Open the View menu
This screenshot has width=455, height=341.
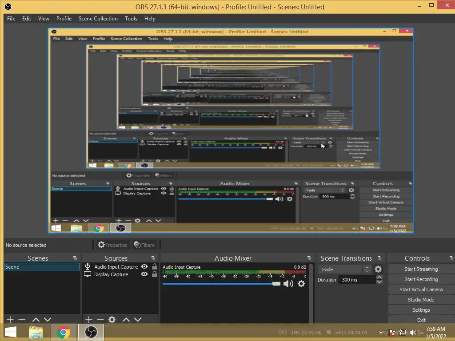point(44,19)
